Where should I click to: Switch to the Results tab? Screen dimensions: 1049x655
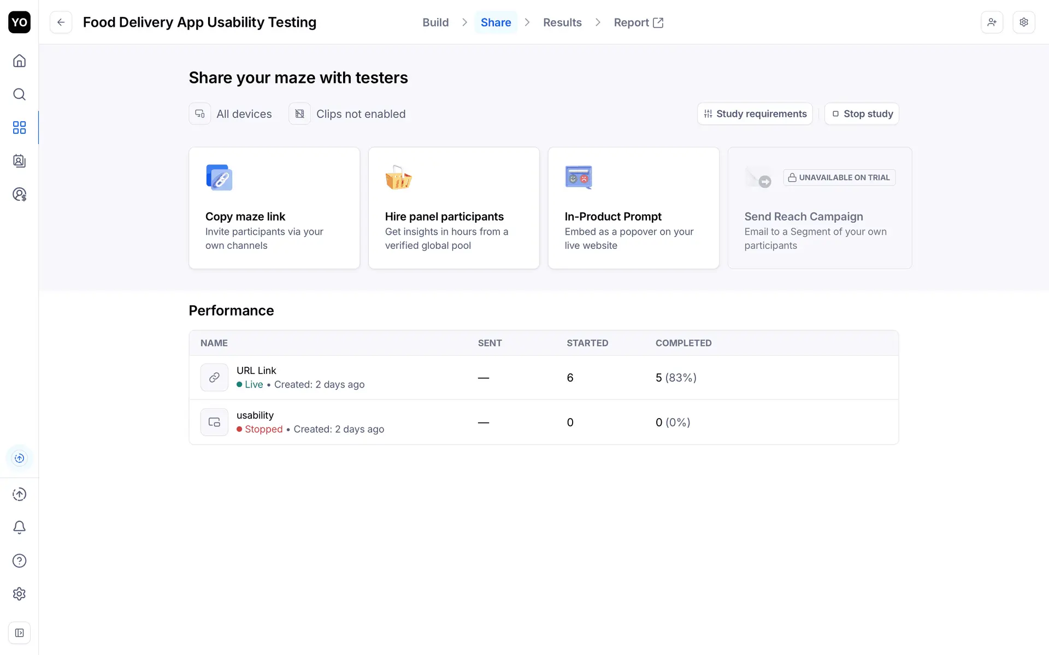[562, 22]
